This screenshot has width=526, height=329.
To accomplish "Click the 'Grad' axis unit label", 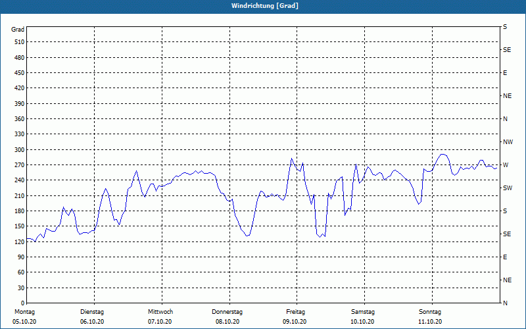I will (x=18, y=30).
